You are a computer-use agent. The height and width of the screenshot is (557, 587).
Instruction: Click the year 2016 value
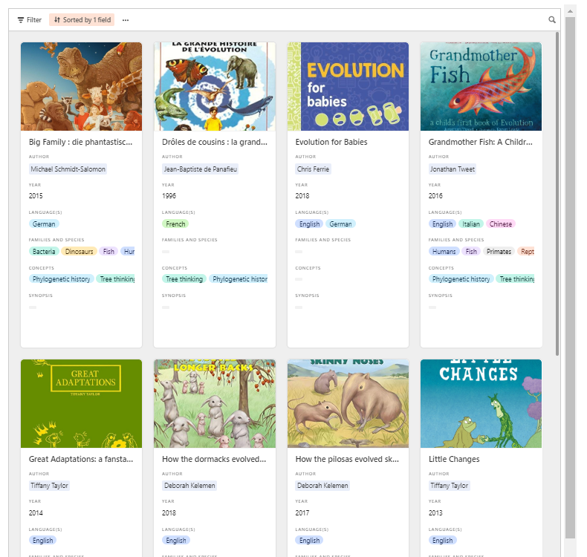coord(435,195)
